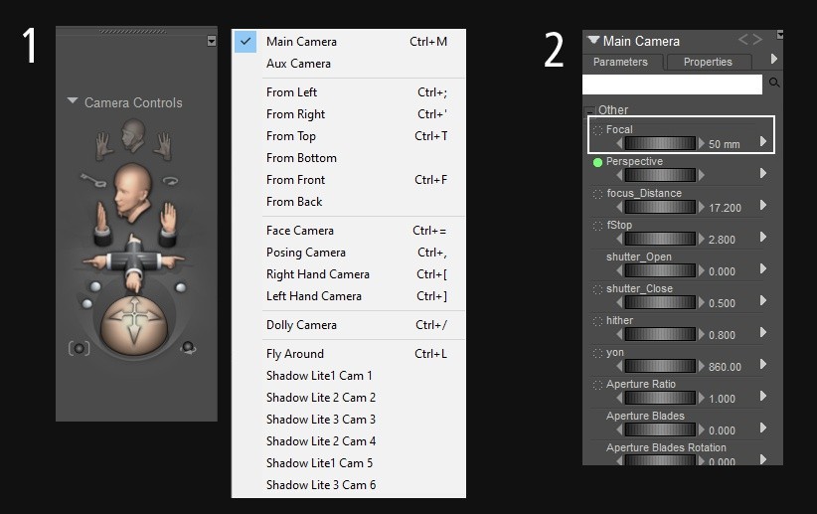Screen dimensions: 817x514
Task: Open the Focal parameter options arrow
Action: (x=763, y=142)
